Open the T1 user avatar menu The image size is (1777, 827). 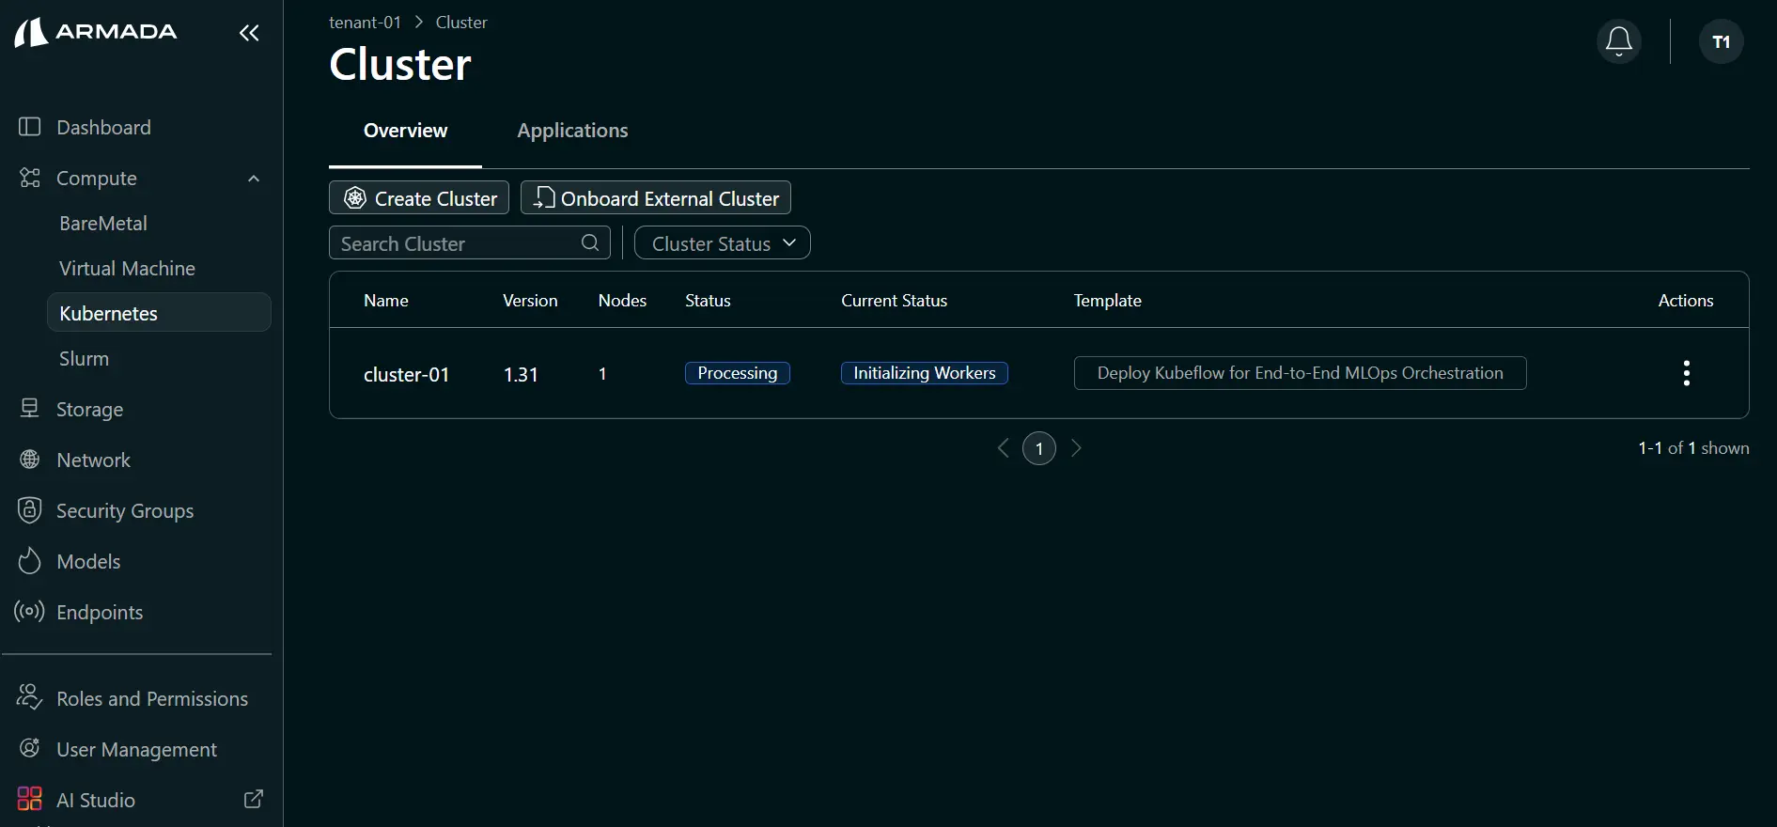point(1722,41)
